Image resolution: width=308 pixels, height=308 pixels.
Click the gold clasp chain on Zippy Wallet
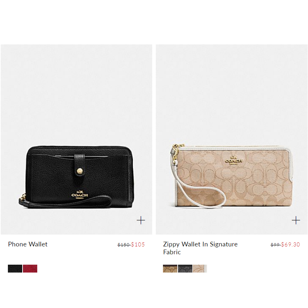tap(176, 150)
